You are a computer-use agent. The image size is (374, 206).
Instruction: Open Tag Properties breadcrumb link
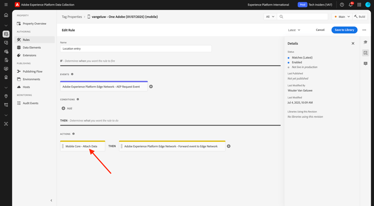click(x=72, y=16)
